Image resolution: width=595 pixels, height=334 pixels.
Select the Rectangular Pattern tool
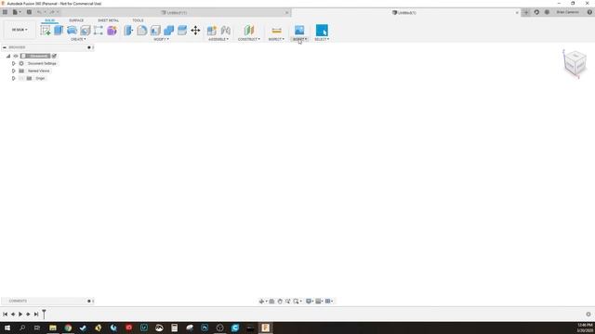tap(99, 31)
